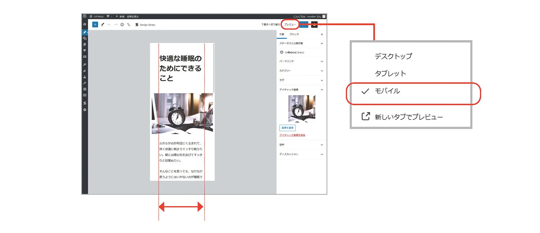
Task: Select the pencil edit tool icon
Action: 103,25
